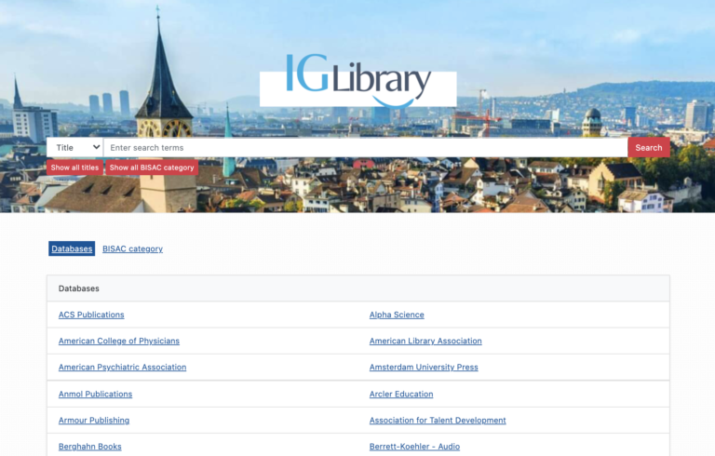Switch to the Databases tab
715x456 pixels.
click(72, 248)
